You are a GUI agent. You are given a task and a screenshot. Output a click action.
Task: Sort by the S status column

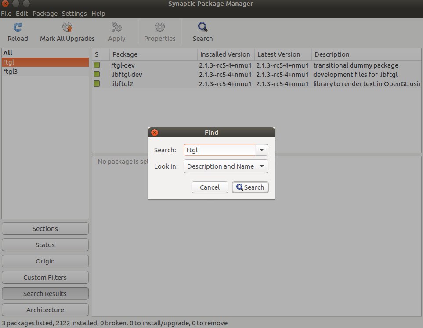[x=97, y=54]
